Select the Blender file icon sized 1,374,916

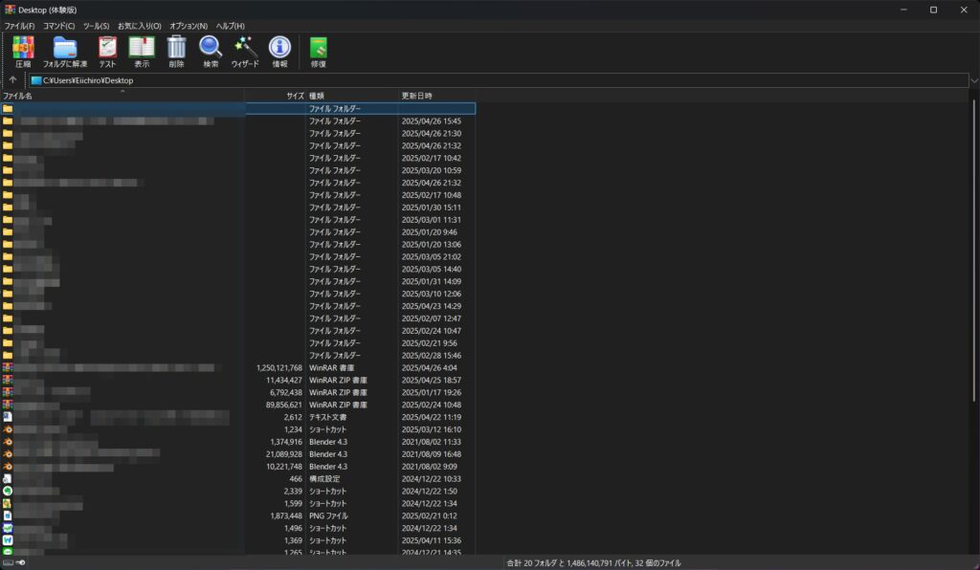tap(8, 442)
